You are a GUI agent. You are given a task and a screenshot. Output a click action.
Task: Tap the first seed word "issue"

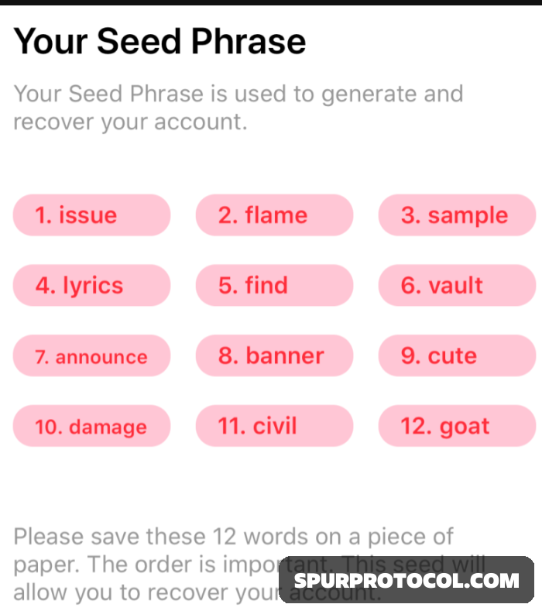(91, 215)
